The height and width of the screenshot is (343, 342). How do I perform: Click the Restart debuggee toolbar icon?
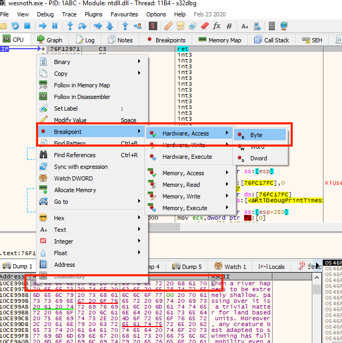[x=15, y=26]
